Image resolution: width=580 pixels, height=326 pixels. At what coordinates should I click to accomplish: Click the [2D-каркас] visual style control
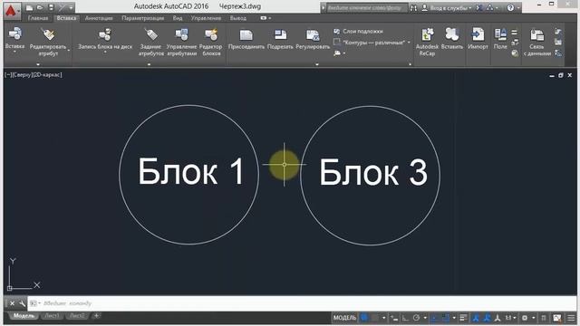(x=48, y=74)
